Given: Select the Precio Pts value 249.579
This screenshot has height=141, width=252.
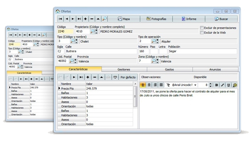Looking at the screenshot, I should (x=109, y=88).
